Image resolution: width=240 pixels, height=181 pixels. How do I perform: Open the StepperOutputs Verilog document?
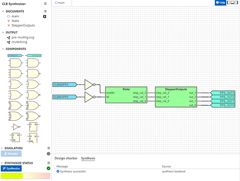pyautogui.click(x=23, y=25)
